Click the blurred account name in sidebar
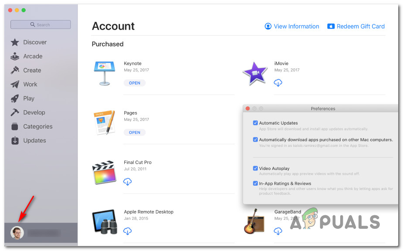The height and width of the screenshot is (251, 403). 44,233
